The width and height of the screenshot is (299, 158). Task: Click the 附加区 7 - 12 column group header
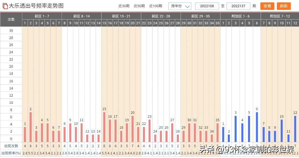(x=280, y=16)
